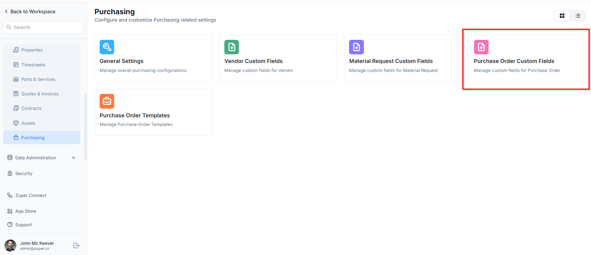Click the Zuper Connect phone icon
This screenshot has width=591, height=255.
pyautogui.click(x=10, y=195)
